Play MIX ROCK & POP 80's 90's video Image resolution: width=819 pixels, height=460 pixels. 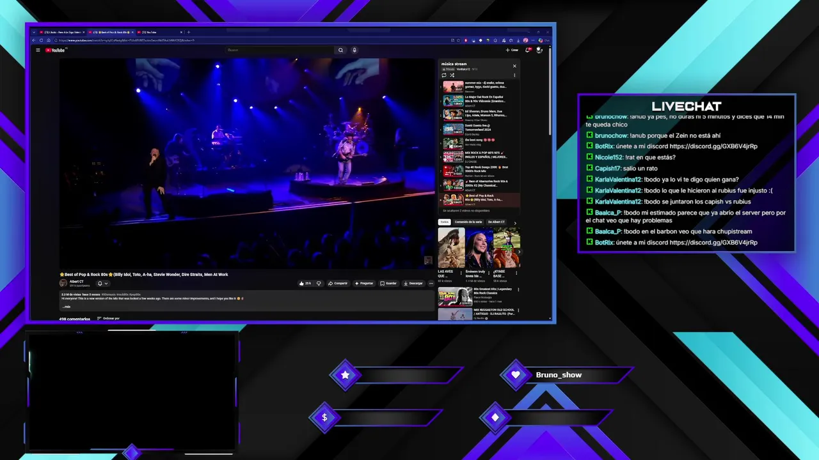tap(480, 157)
